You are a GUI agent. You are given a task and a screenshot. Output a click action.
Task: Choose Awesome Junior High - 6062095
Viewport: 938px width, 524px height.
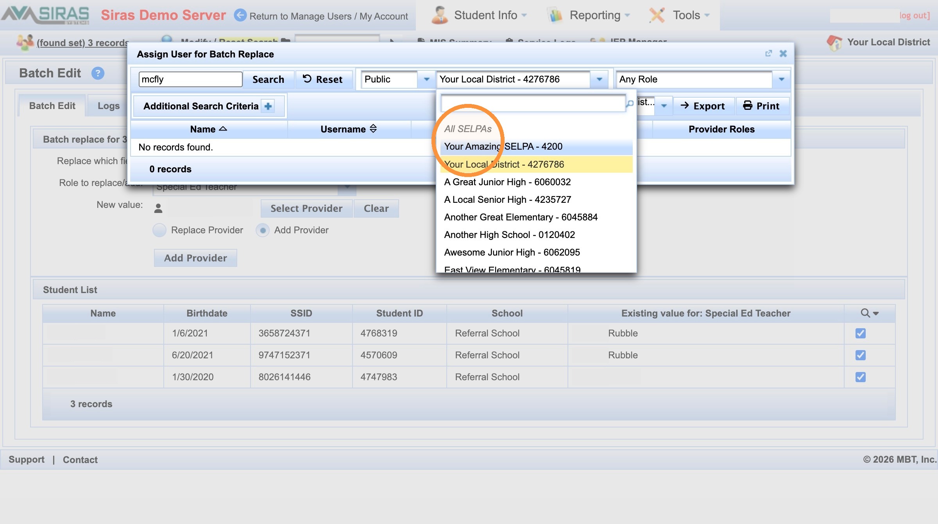coord(536,252)
